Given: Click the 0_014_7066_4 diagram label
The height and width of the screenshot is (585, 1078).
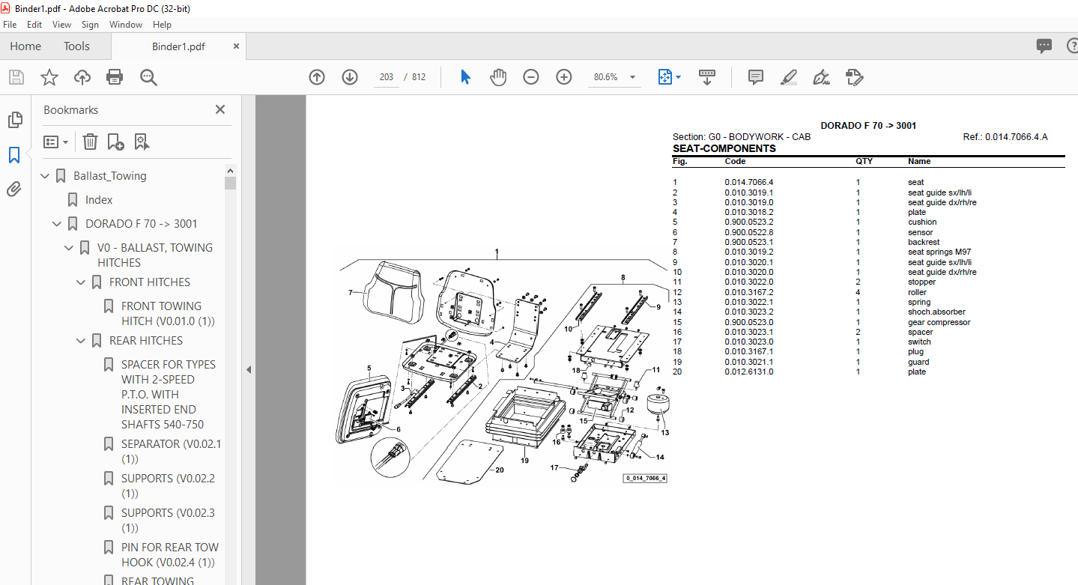Looking at the screenshot, I should 645,478.
